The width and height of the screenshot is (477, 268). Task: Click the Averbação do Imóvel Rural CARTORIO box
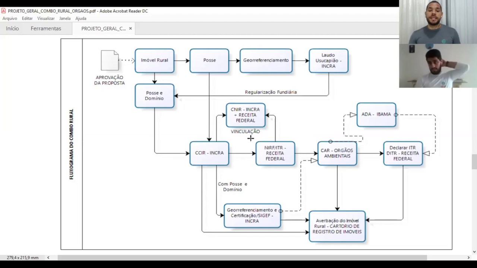337,226
